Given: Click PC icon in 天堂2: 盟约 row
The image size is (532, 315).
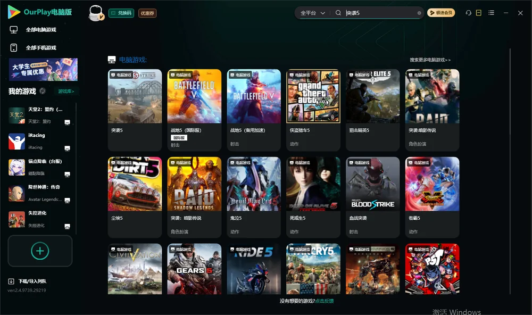Looking at the screenshot, I should tap(67, 122).
